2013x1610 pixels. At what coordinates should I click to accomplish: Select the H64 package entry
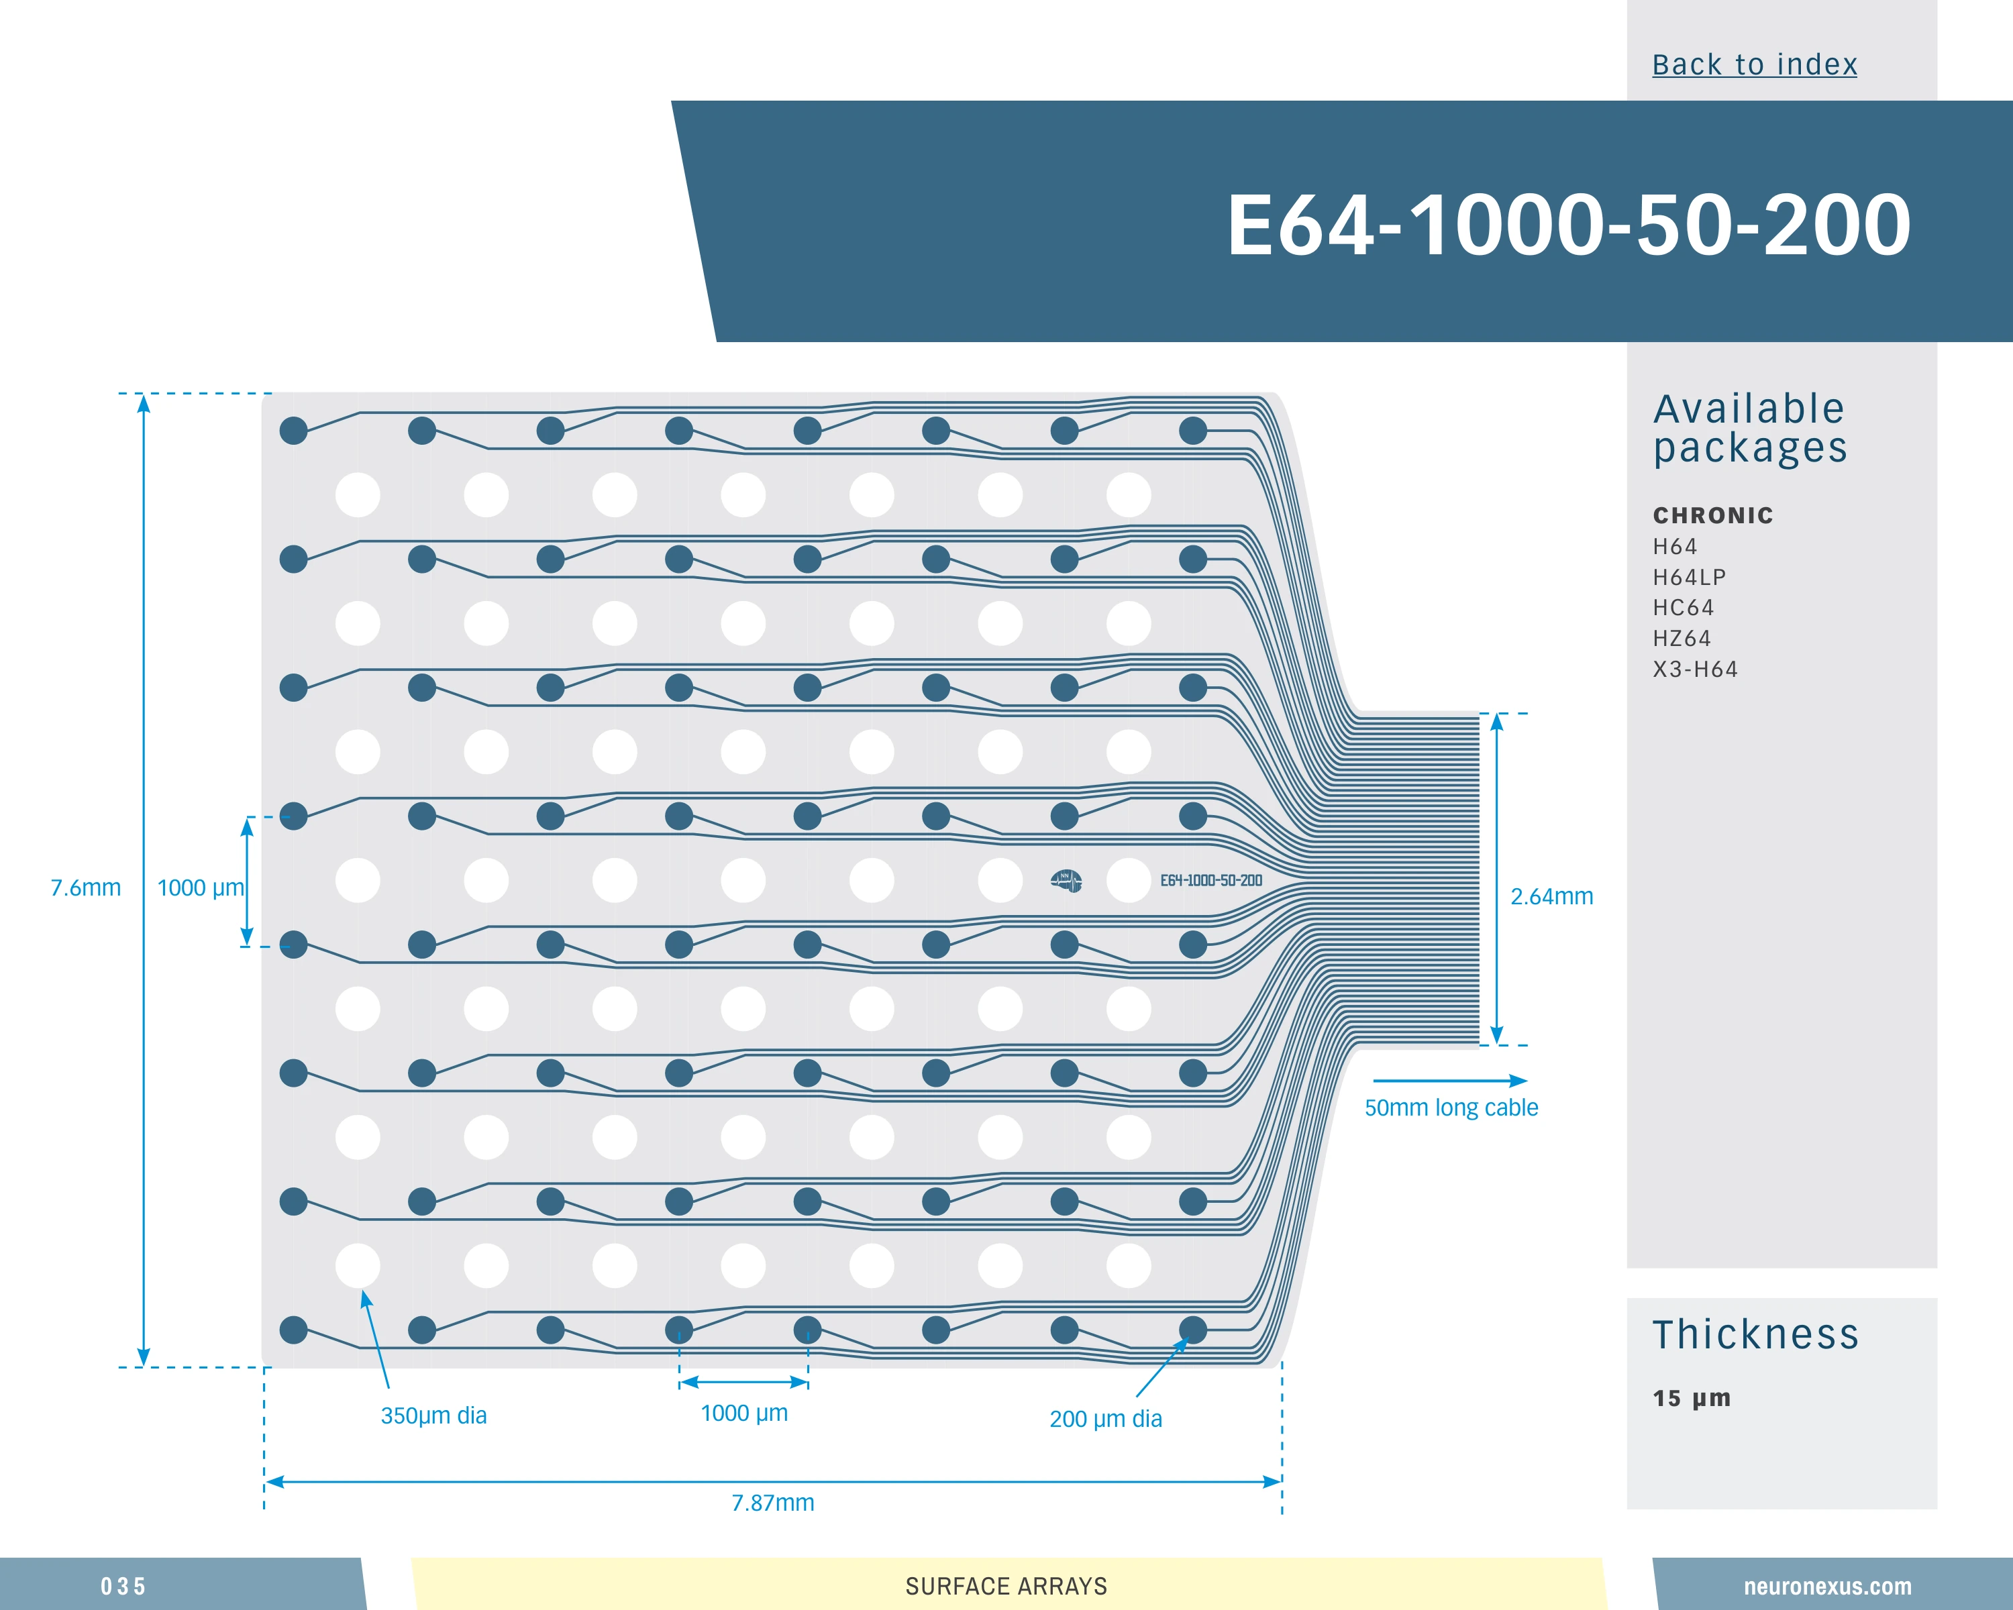point(1675,546)
